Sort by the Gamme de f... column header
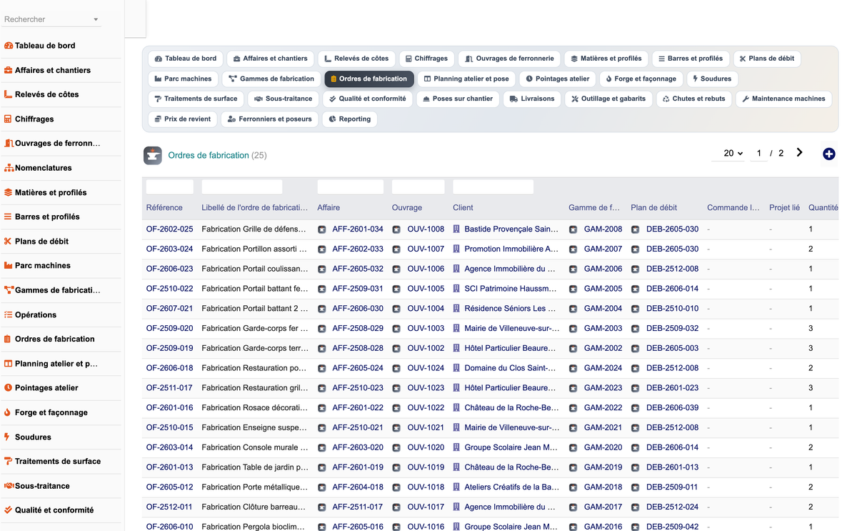 594,208
